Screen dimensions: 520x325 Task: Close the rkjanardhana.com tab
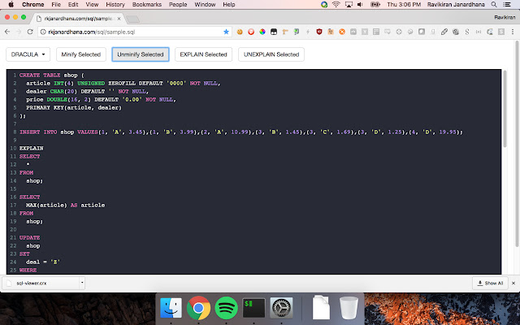point(119,19)
